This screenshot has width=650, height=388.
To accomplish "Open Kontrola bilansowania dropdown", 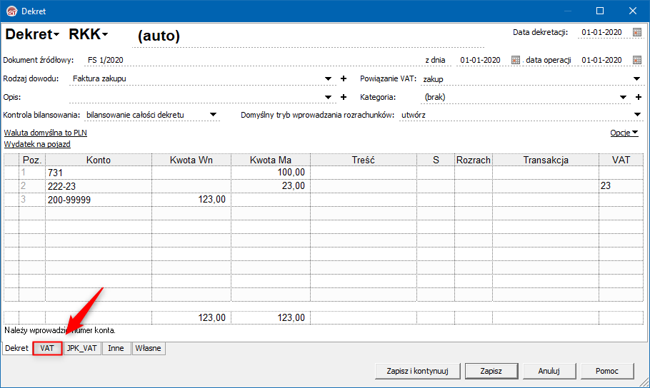I will coord(213,115).
